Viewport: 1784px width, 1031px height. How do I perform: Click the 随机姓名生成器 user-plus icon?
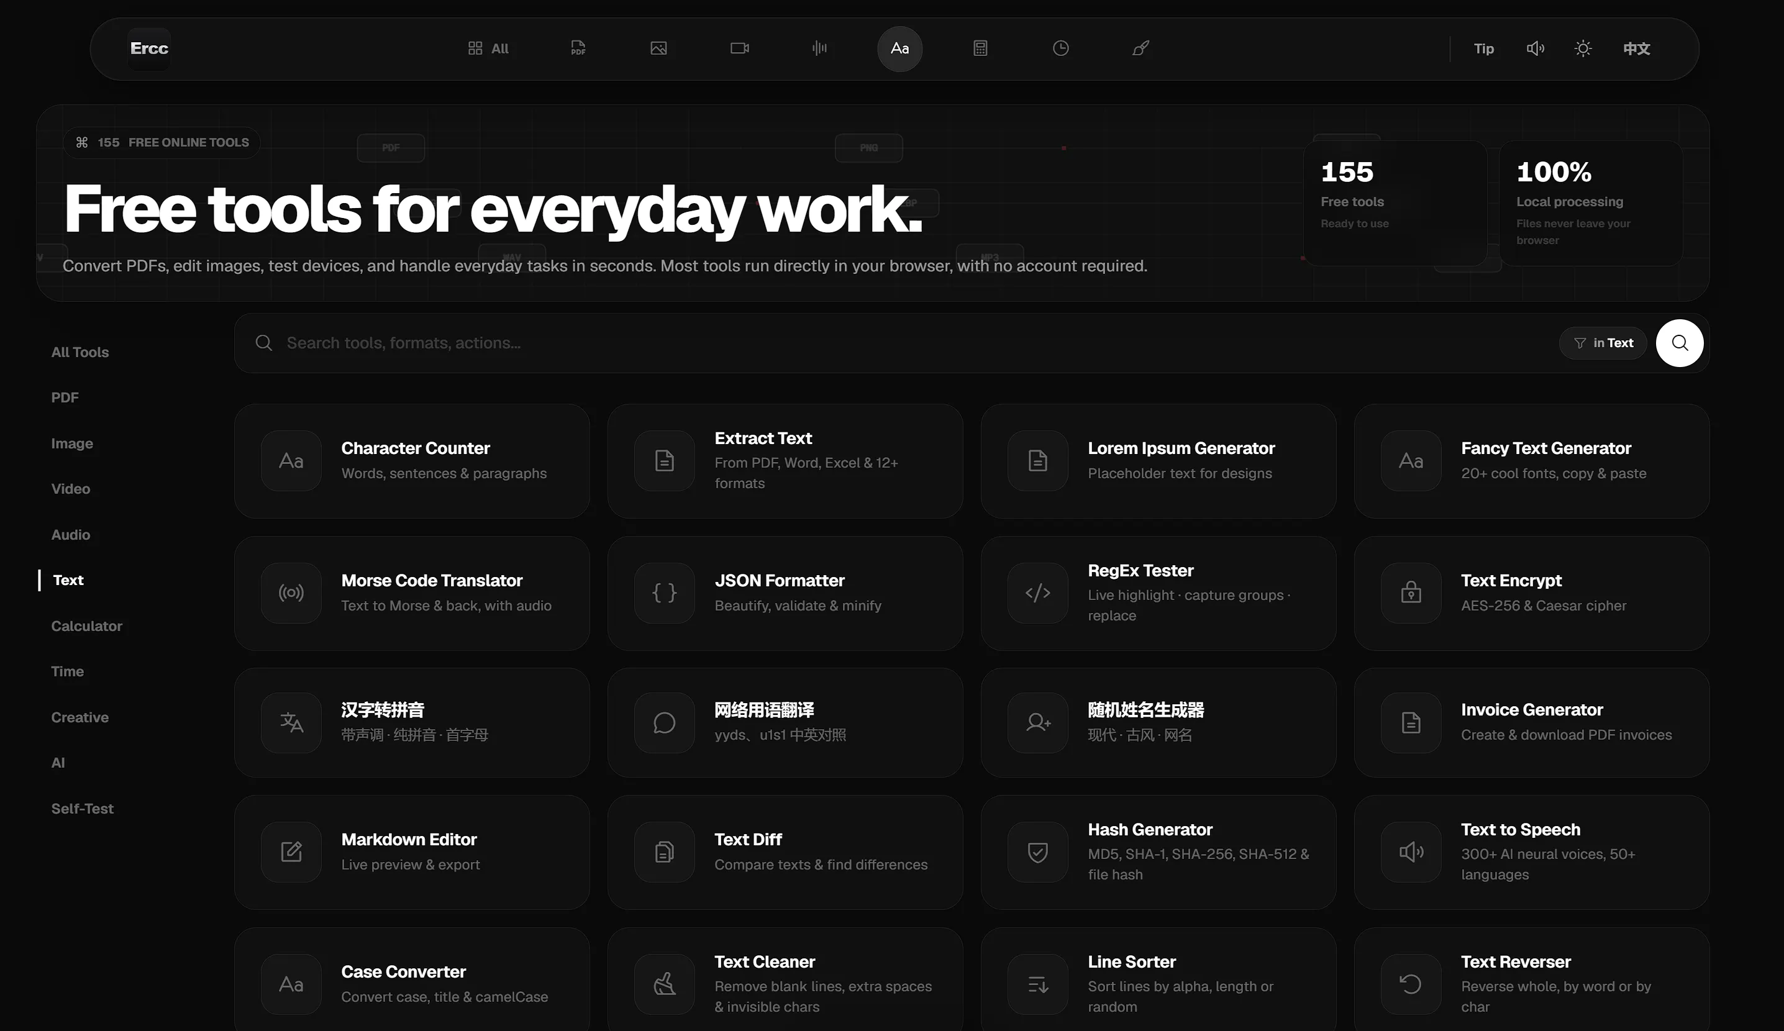(1037, 722)
